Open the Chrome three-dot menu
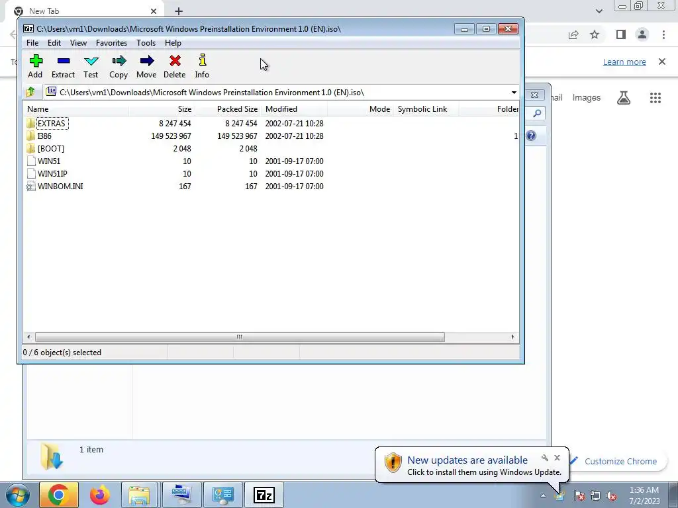The width and height of the screenshot is (678, 508). pyautogui.click(x=663, y=34)
